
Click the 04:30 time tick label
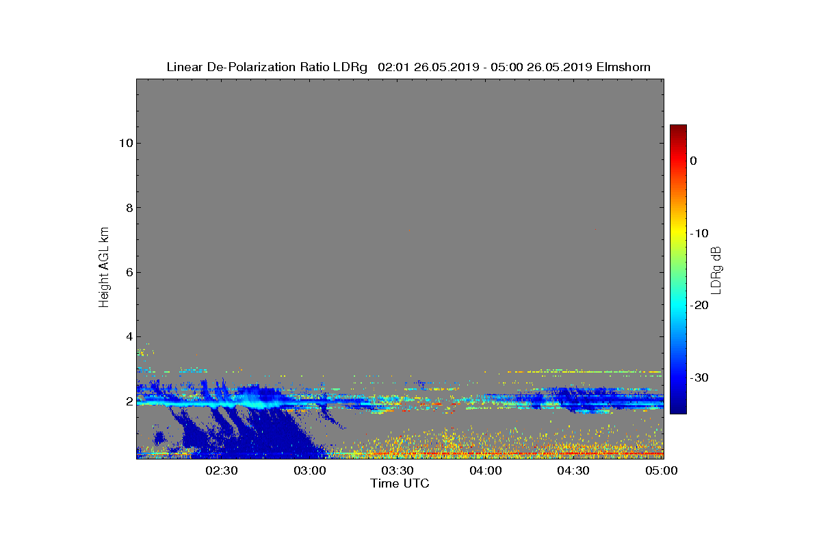click(573, 470)
